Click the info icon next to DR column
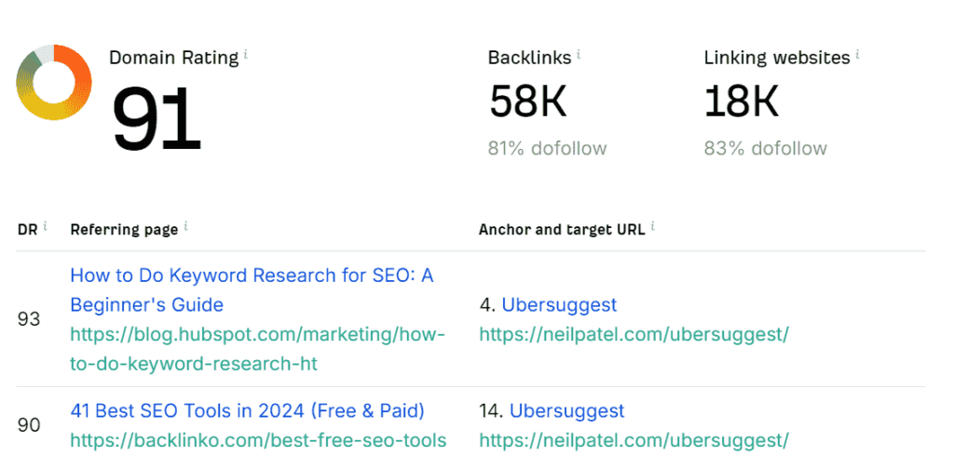954x456 pixels. click(x=45, y=227)
